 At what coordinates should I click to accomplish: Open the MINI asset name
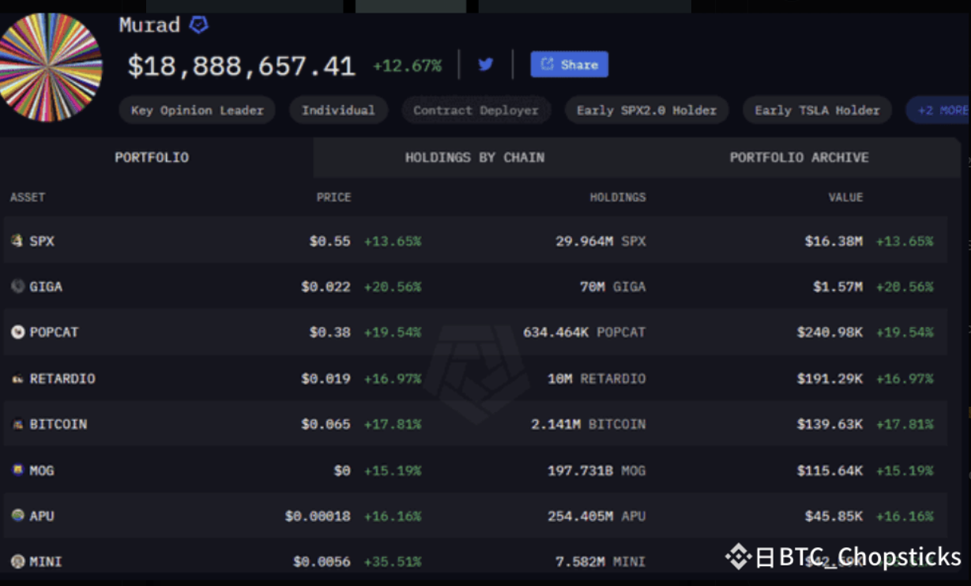[46, 562]
